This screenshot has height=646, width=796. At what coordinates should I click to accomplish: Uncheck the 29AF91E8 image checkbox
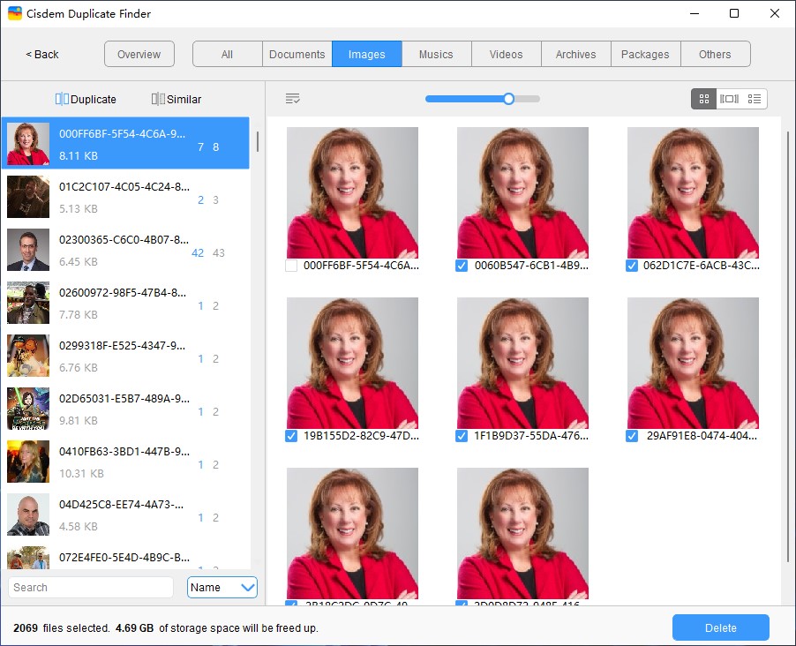[x=633, y=436]
